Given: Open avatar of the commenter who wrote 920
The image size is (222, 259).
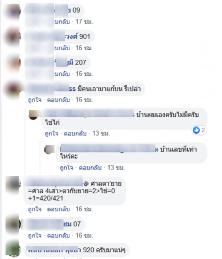Looking at the screenshot, I should click(x=13, y=249).
